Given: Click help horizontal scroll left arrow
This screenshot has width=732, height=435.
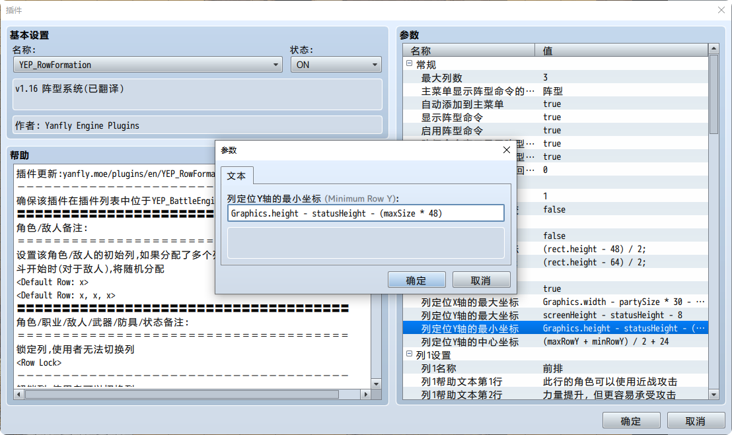Looking at the screenshot, I should point(18,395).
